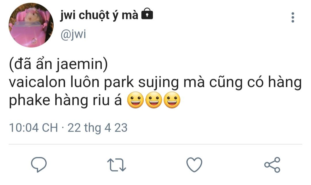Retweet this post using the arrows icon
This screenshot has width=311, height=185.
coord(117,165)
